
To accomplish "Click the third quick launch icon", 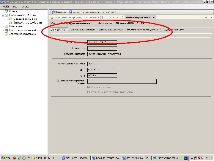I will point(24,158).
